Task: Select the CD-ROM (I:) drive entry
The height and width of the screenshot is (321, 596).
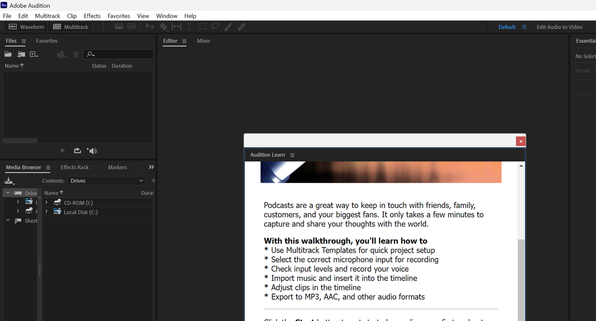Action: [78, 203]
